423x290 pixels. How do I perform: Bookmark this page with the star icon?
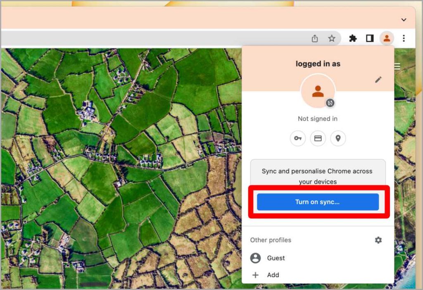click(x=332, y=38)
